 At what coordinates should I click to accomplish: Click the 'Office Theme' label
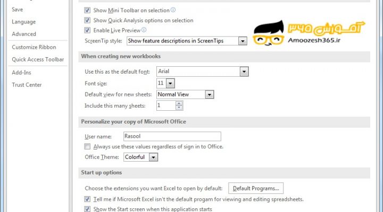click(x=102, y=157)
